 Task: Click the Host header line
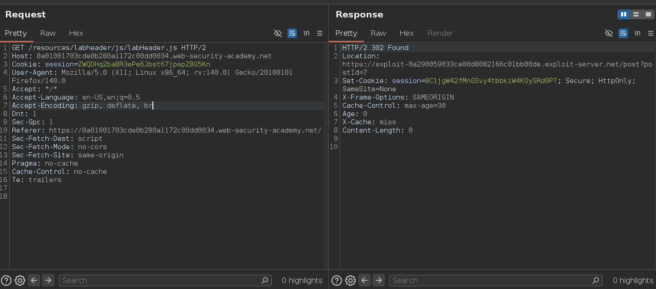point(142,56)
